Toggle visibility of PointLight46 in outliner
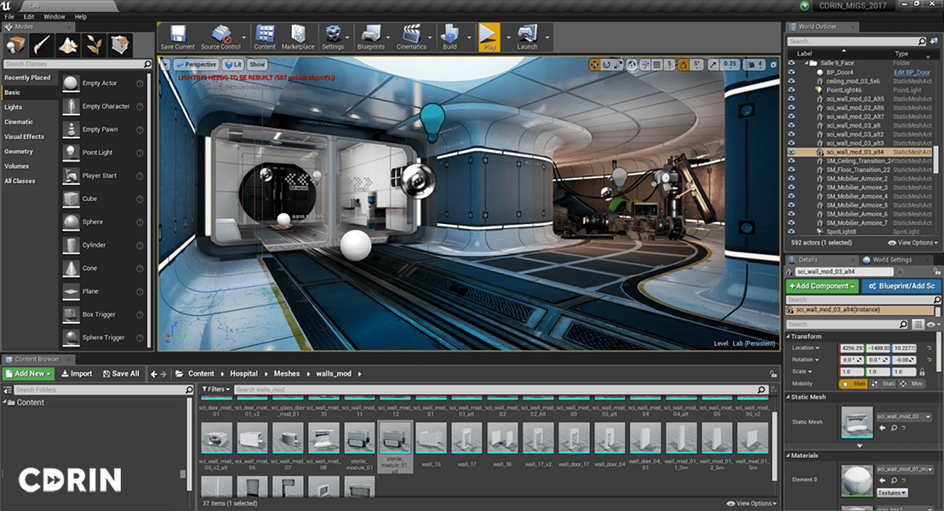The width and height of the screenshot is (944, 511). pyautogui.click(x=792, y=89)
